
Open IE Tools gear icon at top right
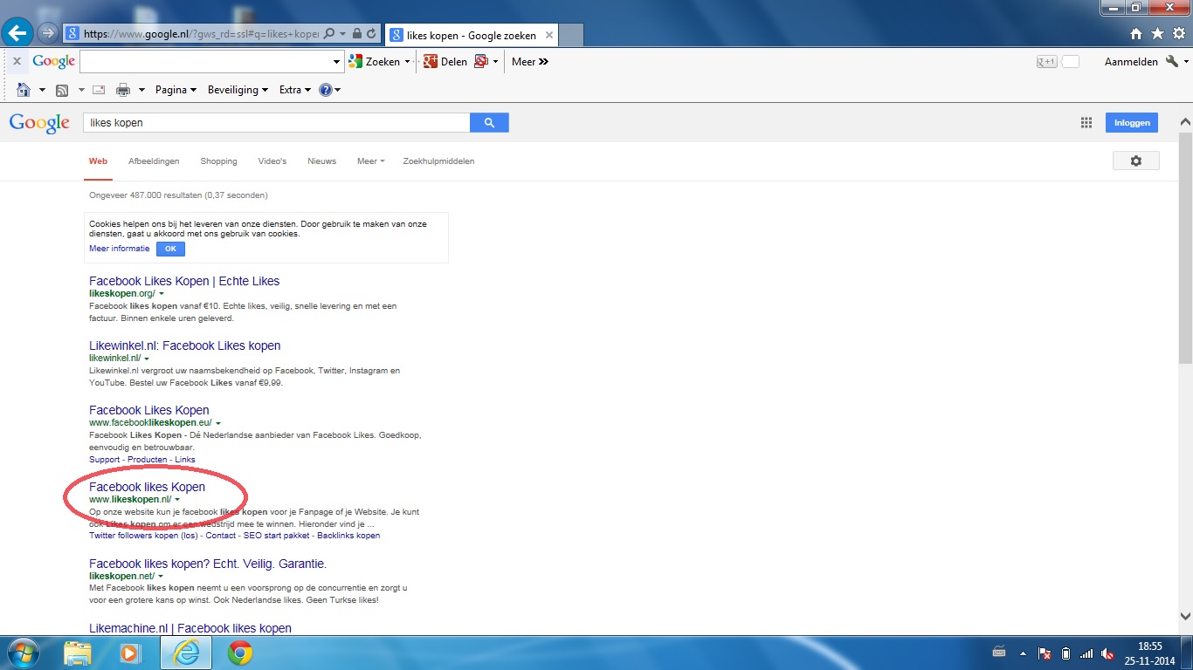[x=1178, y=34]
